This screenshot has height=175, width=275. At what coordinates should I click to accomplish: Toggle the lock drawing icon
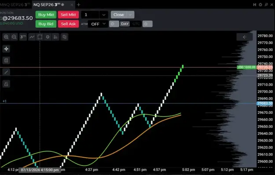coord(6,84)
